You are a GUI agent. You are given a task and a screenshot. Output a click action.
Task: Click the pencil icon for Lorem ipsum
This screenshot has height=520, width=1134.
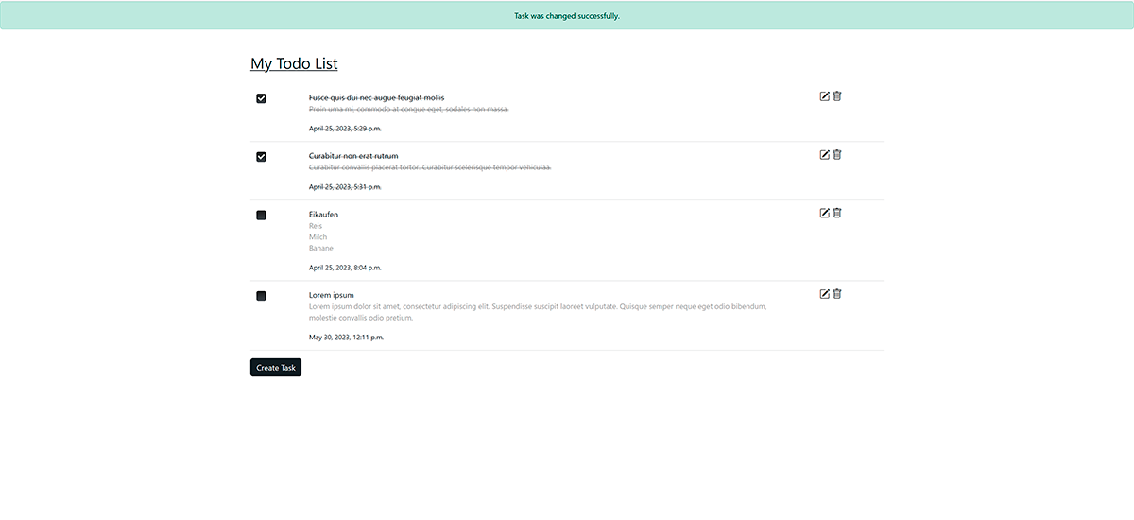(x=824, y=294)
